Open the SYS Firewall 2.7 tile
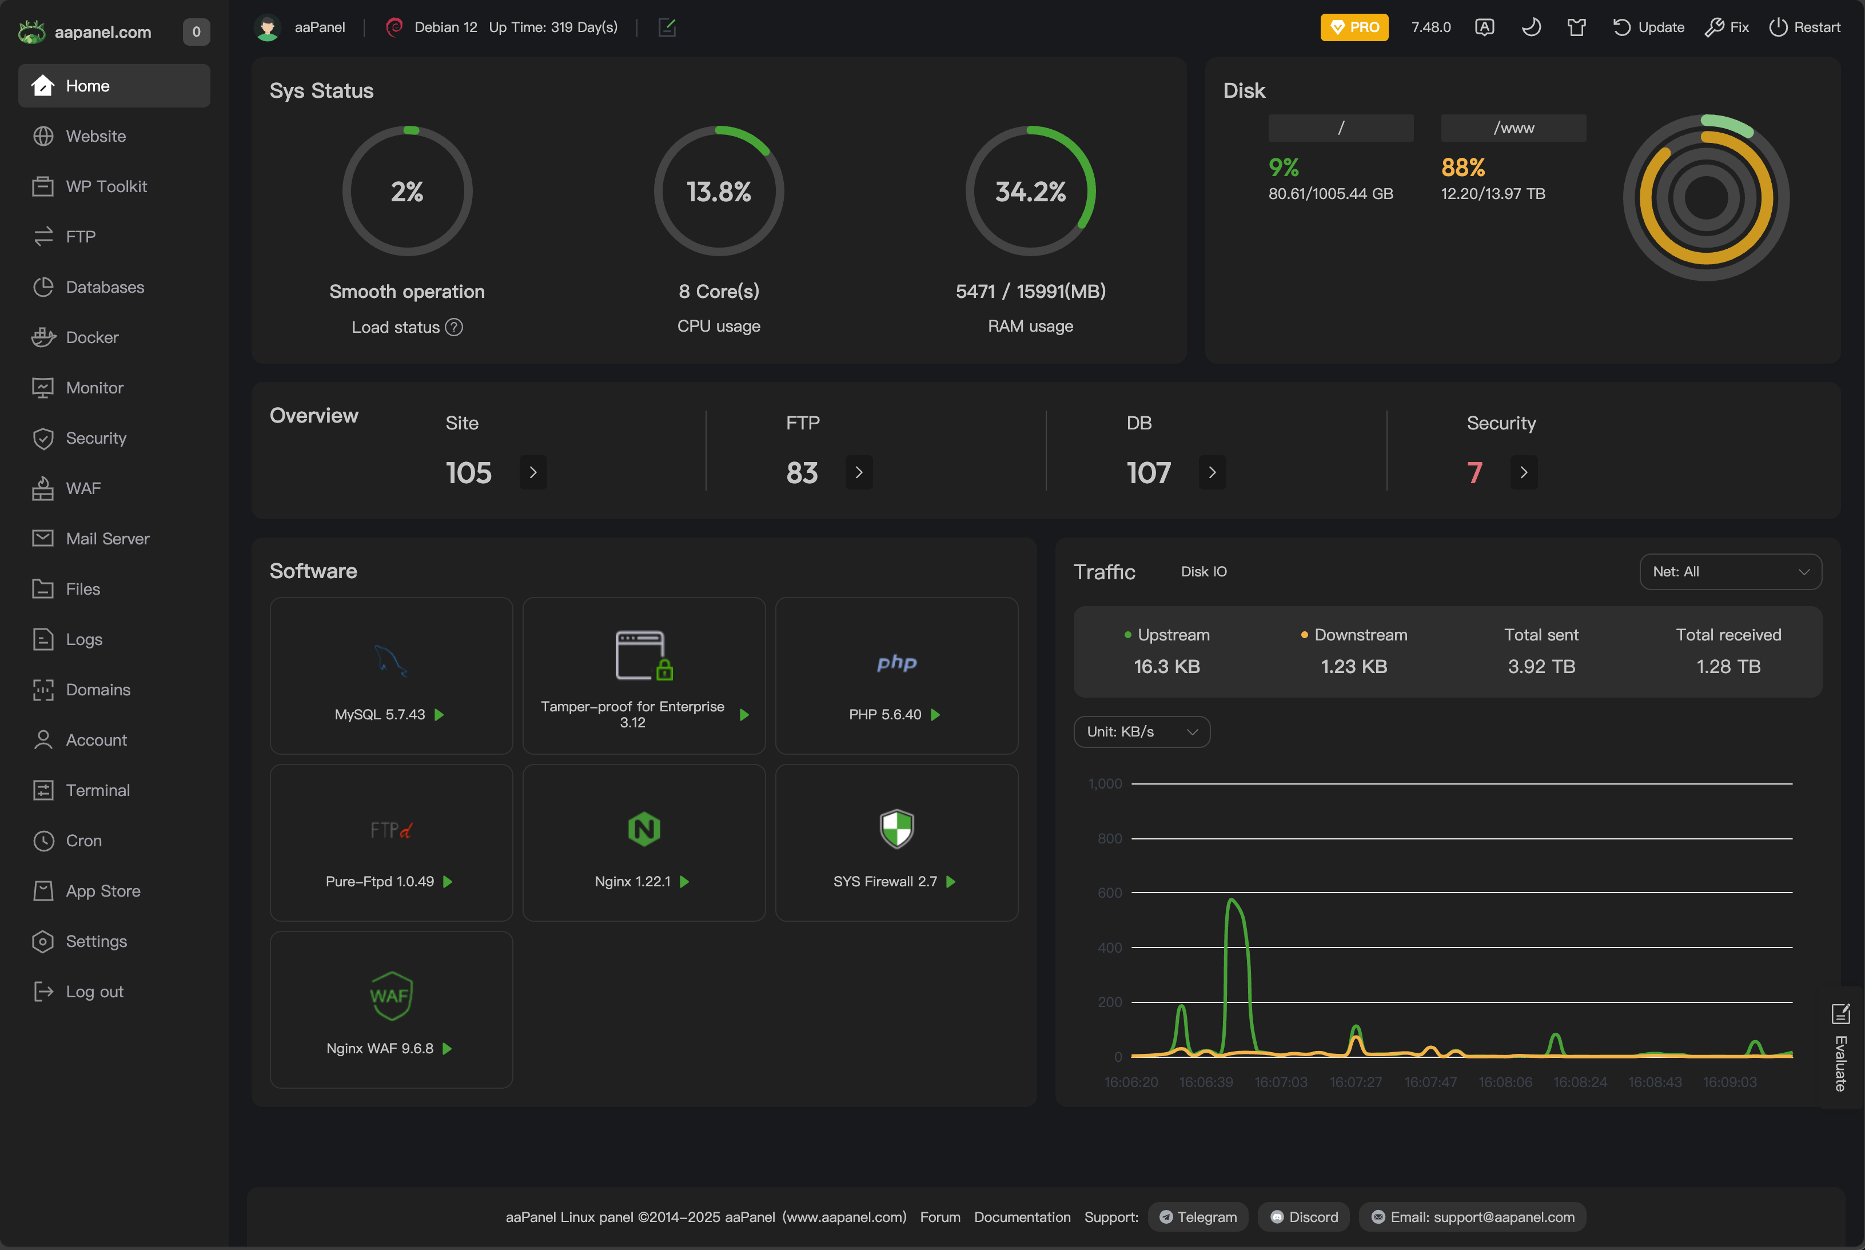 coord(896,843)
